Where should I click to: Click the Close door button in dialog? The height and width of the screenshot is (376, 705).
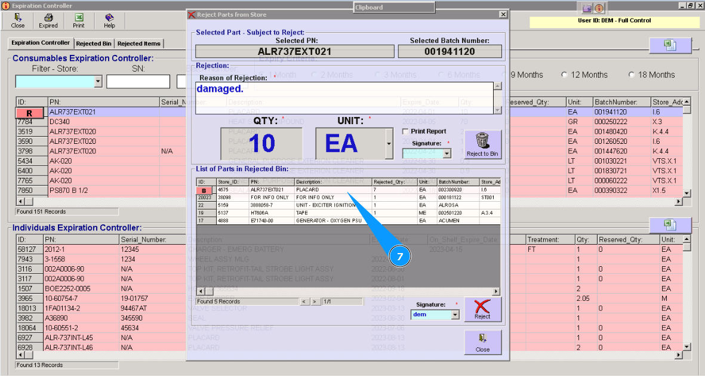point(482,342)
